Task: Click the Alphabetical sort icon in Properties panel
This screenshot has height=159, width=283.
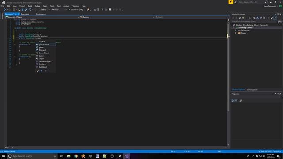Action: click(x=237, y=101)
